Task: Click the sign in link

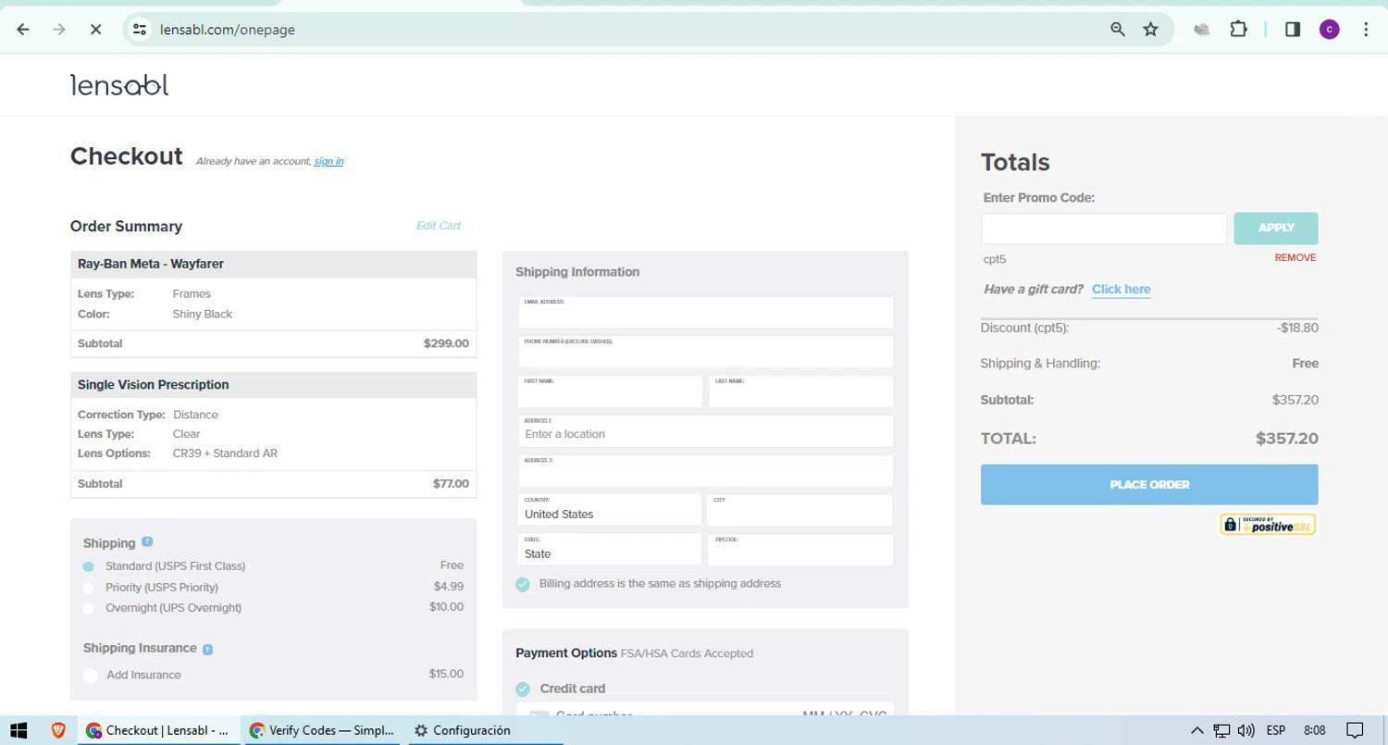Action: [328, 161]
